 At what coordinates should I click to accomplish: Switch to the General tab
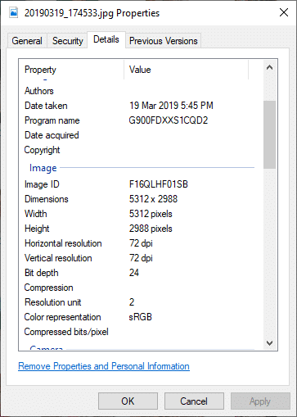coord(27,41)
